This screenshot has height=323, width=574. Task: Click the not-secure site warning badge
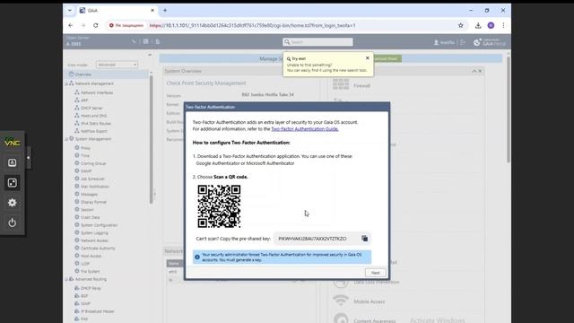click(x=126, y=25)
